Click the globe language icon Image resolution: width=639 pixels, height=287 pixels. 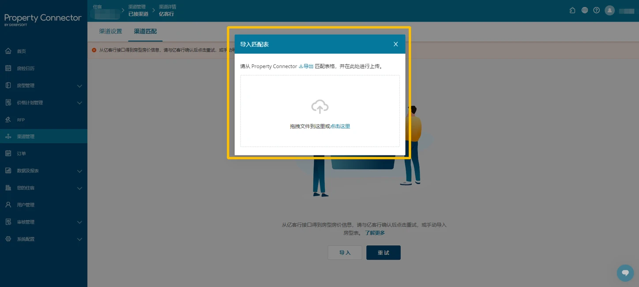tap(585, 10)
